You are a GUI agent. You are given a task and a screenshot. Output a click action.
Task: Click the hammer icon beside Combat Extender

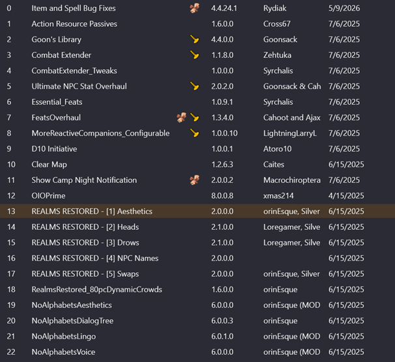[x=194, y=55]
